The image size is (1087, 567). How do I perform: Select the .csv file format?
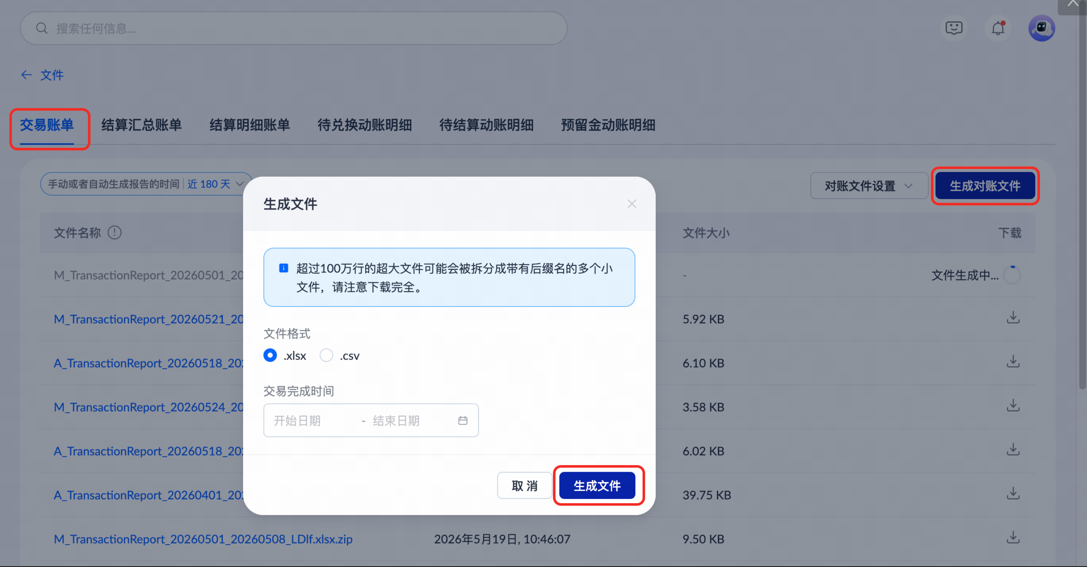(x=326, y=355)
